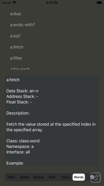
Task: Open the Output tab
Action: [39, 177]
